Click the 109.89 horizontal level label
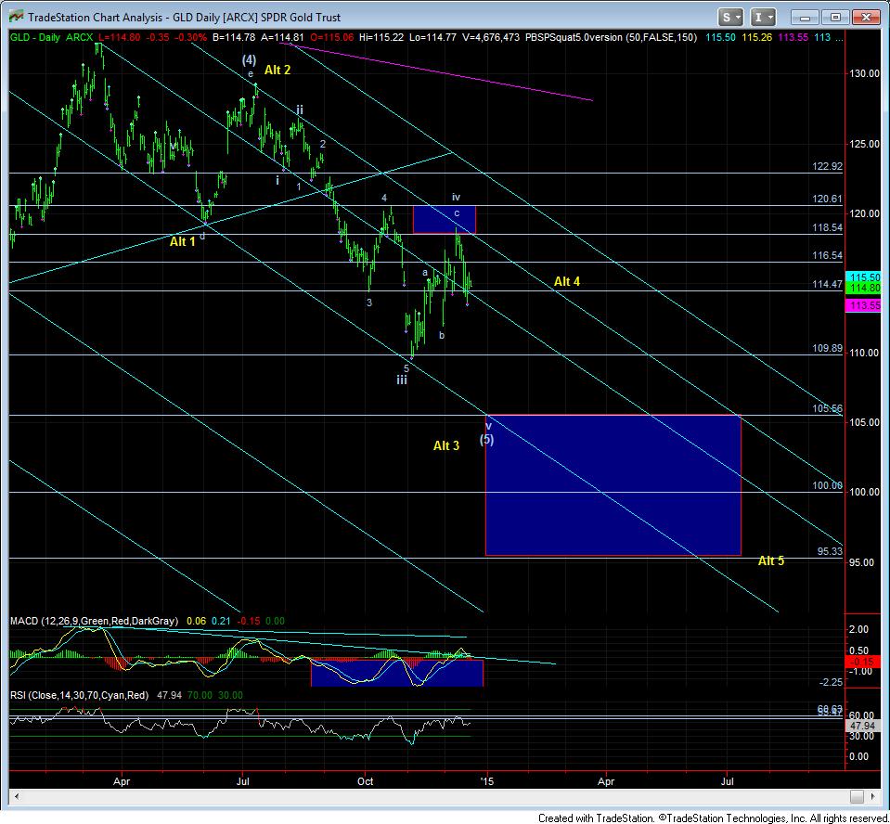 pyautogui.click(x=827, y=349)
